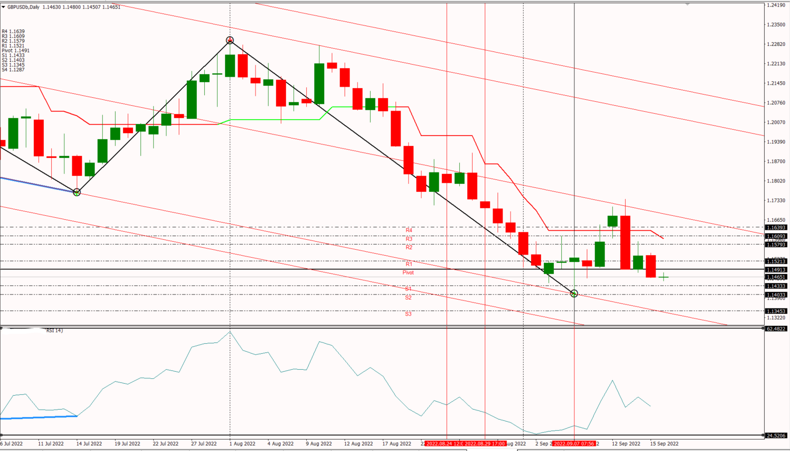Click the red R3 line label on chart
The width and height of the screenshot is (790, 451).
click(x=409, y=239)
